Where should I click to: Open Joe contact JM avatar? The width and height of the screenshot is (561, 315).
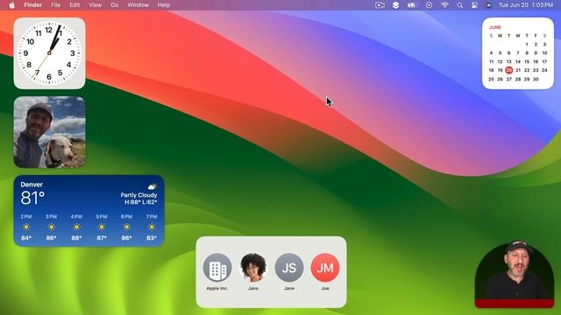pos(325,268)
